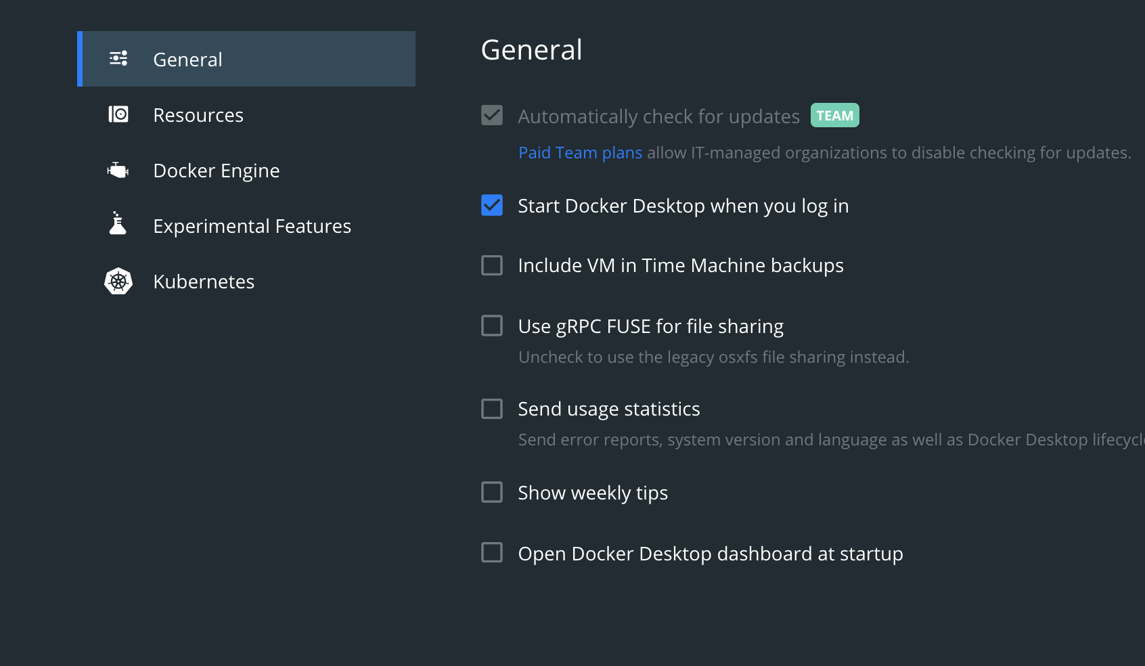Click the General sliders icon
Screen dimensions: 1145x666
118,59
